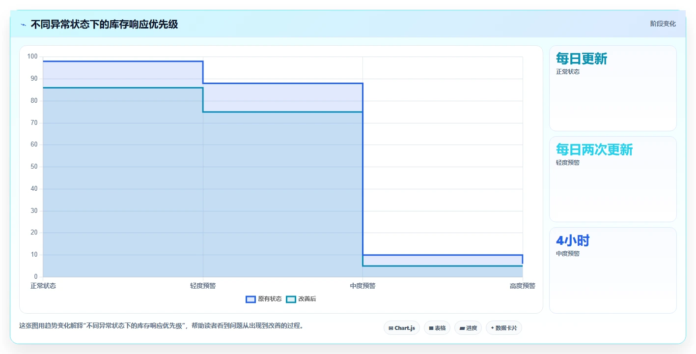The width and height of the screenshot is (696, 354).
Task: Click the Chart.js tag
Action: tap(402, 328)
